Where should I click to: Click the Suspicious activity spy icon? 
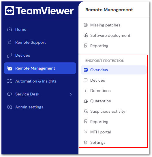point(86,111)
